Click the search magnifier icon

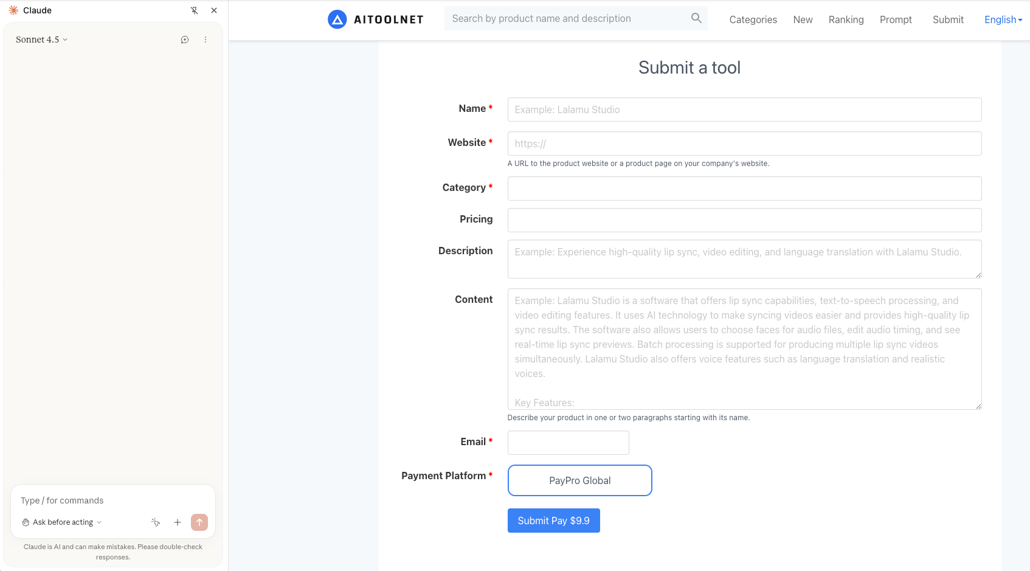[x=696, y=18]
